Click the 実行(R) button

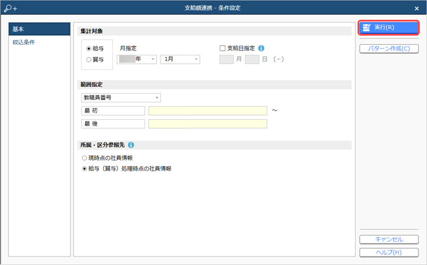click(x=389, y=28)
